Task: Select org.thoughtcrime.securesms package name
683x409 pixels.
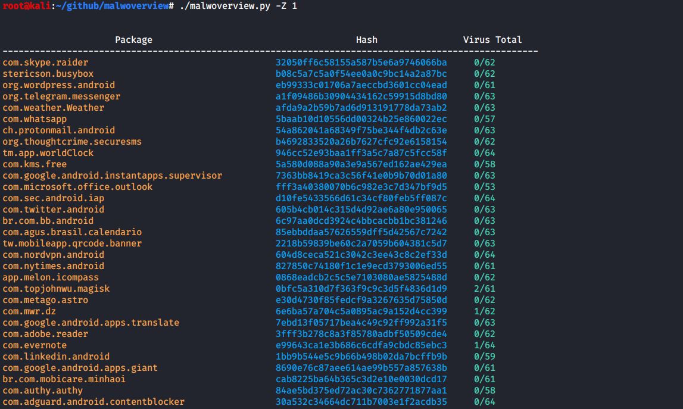Action: click(72, 142)
